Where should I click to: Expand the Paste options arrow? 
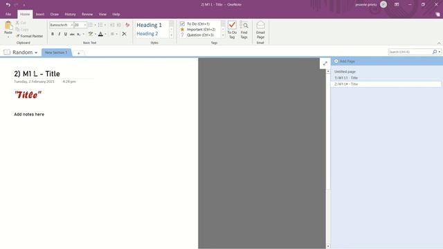tap(8, 37)
